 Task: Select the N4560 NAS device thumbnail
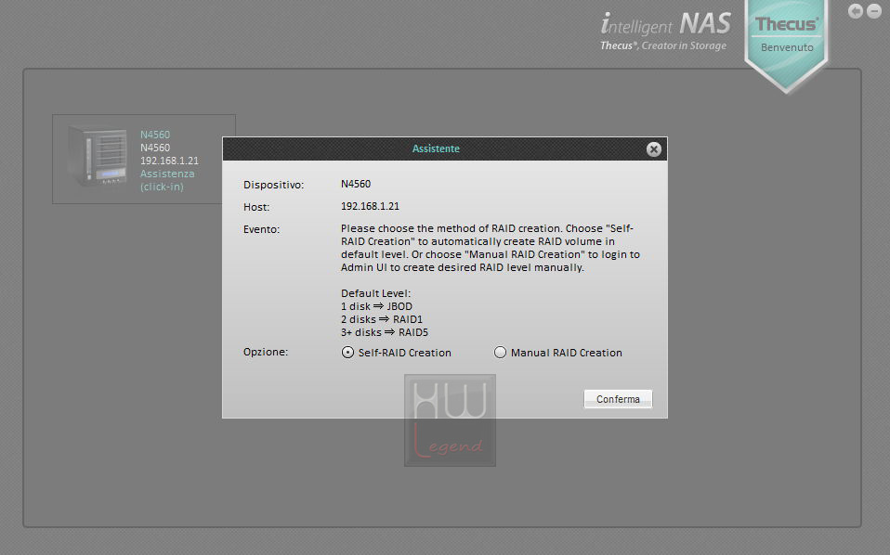pos(97,155)
